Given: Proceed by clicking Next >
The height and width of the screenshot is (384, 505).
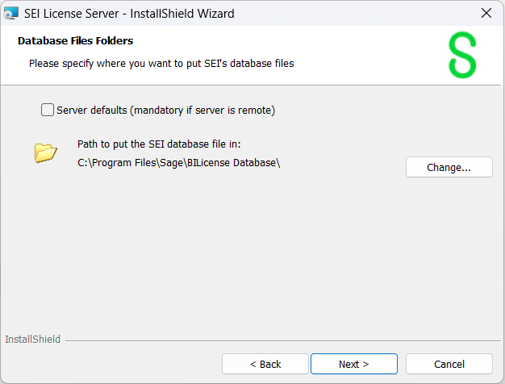Looking at the screenshot, I should (353, 364).
